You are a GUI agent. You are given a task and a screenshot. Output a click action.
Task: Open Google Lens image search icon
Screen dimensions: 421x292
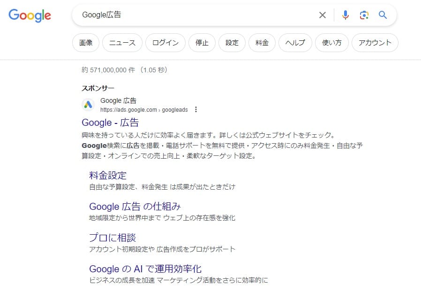coord(364,15)
